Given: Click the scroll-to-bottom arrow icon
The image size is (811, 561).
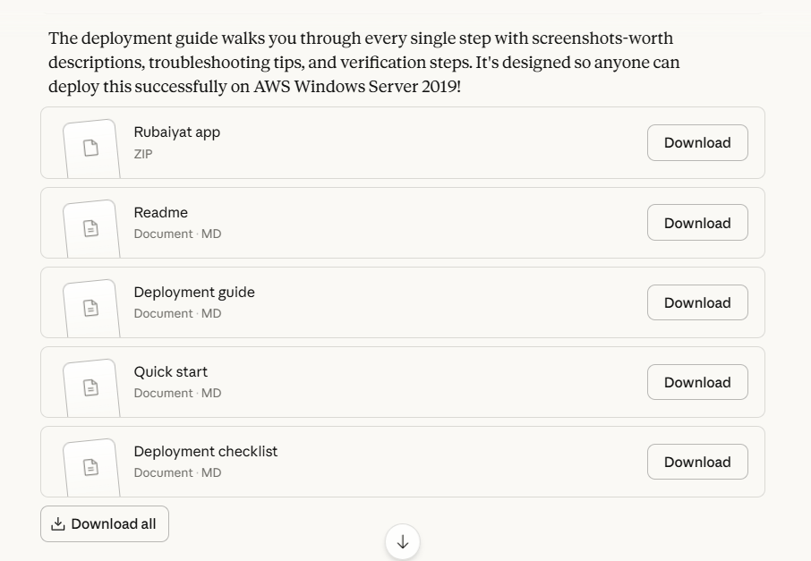Looking at the screenshot, I should (402, 542).
